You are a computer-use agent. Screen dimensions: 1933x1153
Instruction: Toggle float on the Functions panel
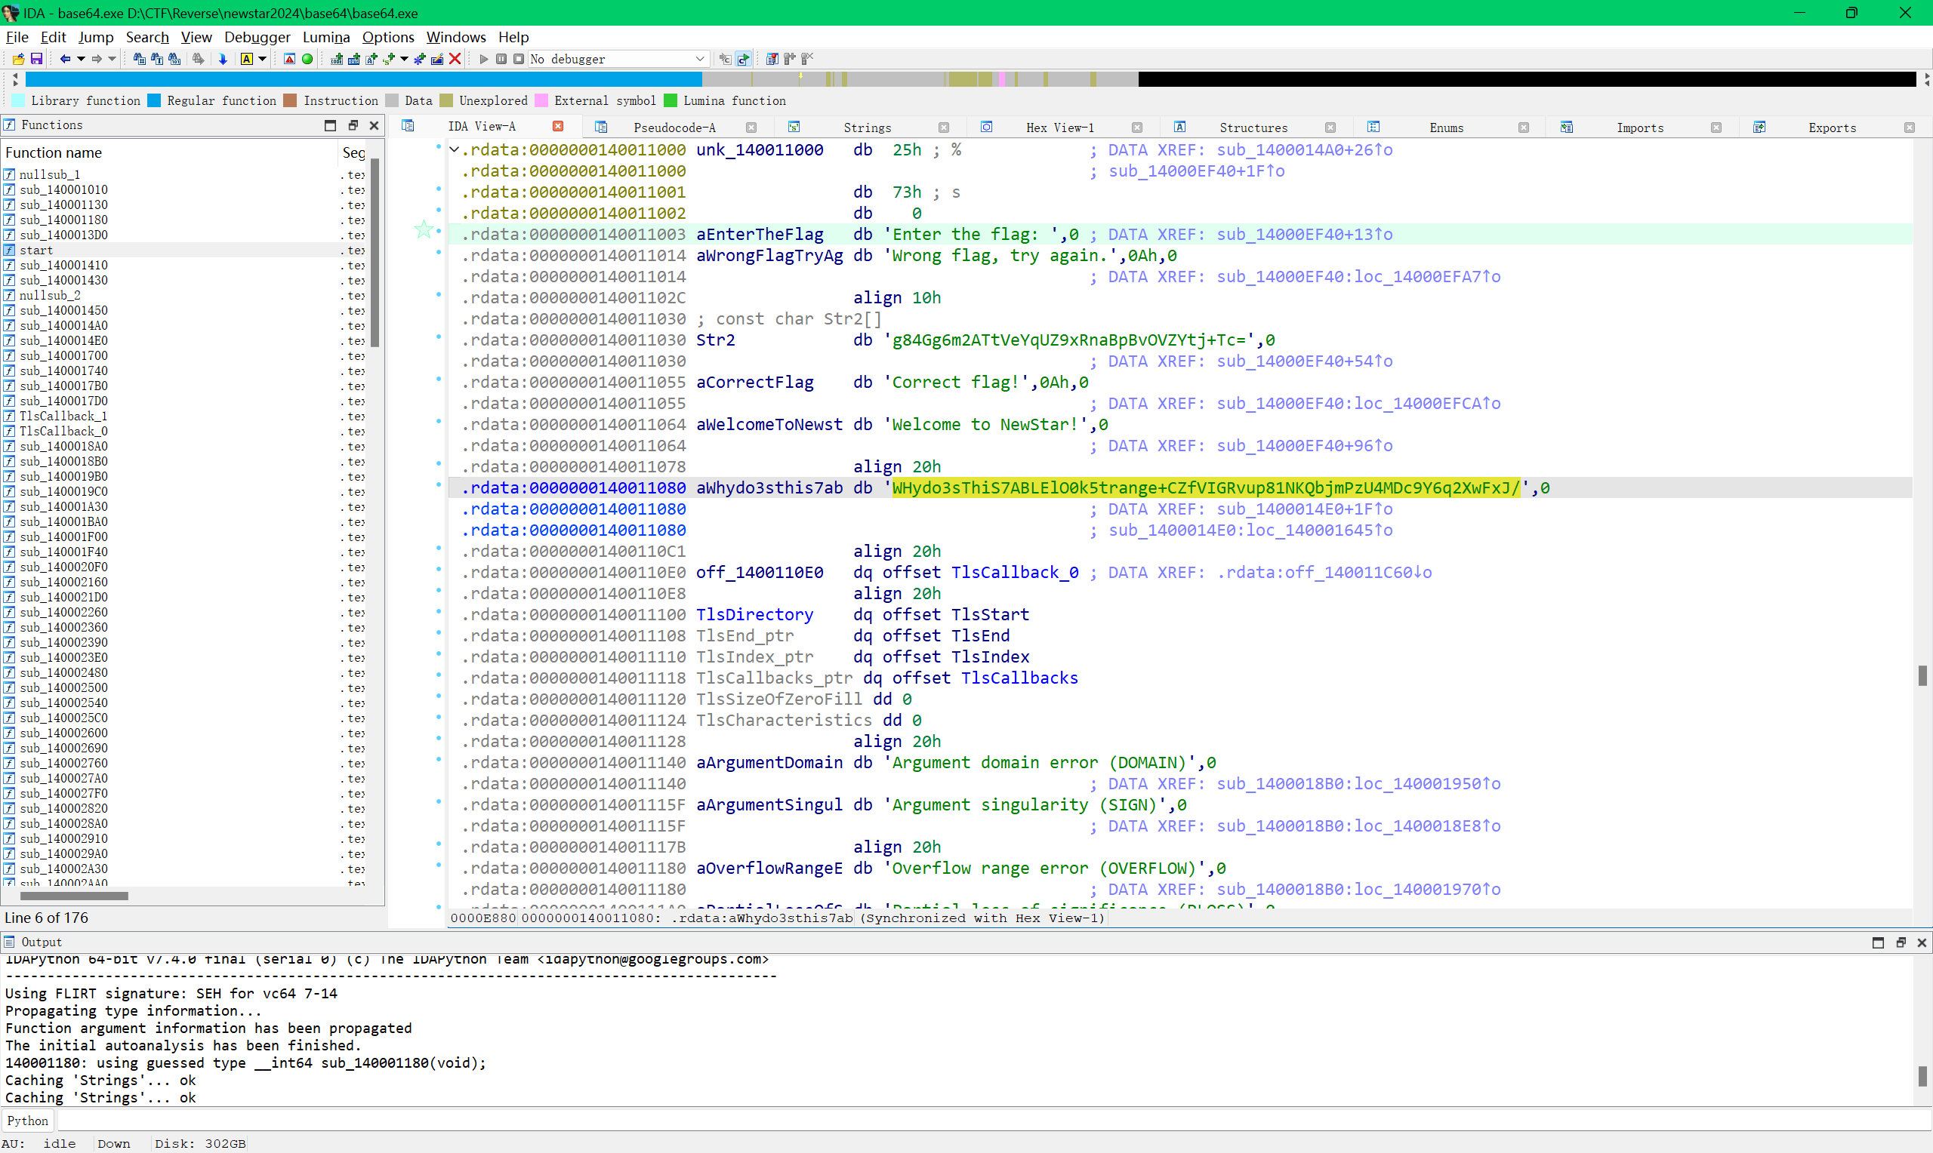[x=353, y=125]
